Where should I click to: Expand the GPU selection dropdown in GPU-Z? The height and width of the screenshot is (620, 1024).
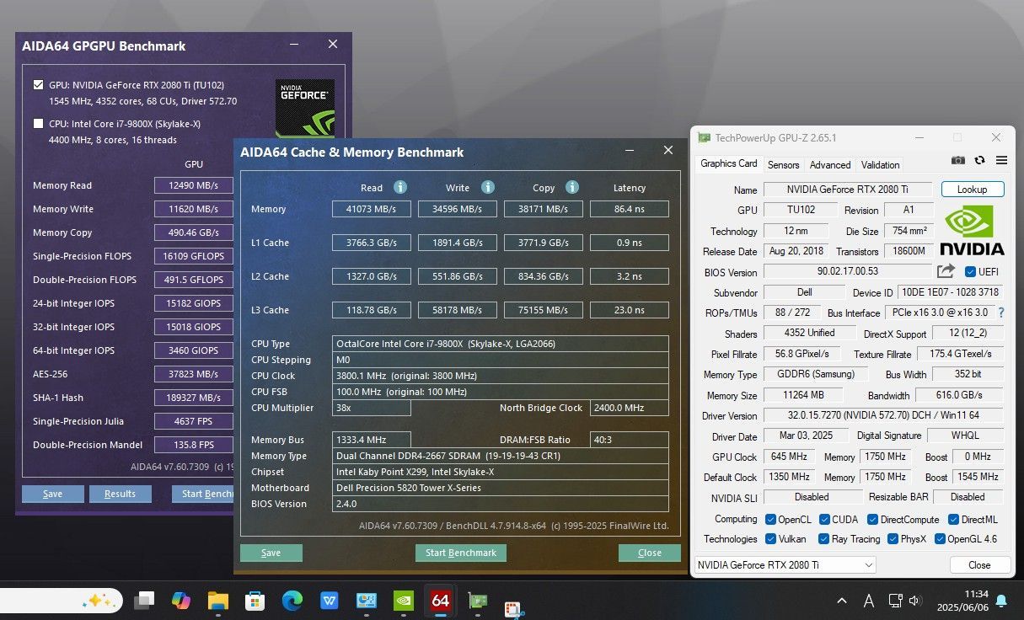[x=868, y=565]
